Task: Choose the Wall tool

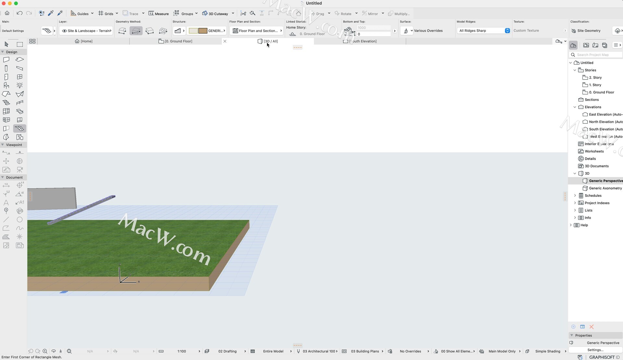Action: point(6,60)
